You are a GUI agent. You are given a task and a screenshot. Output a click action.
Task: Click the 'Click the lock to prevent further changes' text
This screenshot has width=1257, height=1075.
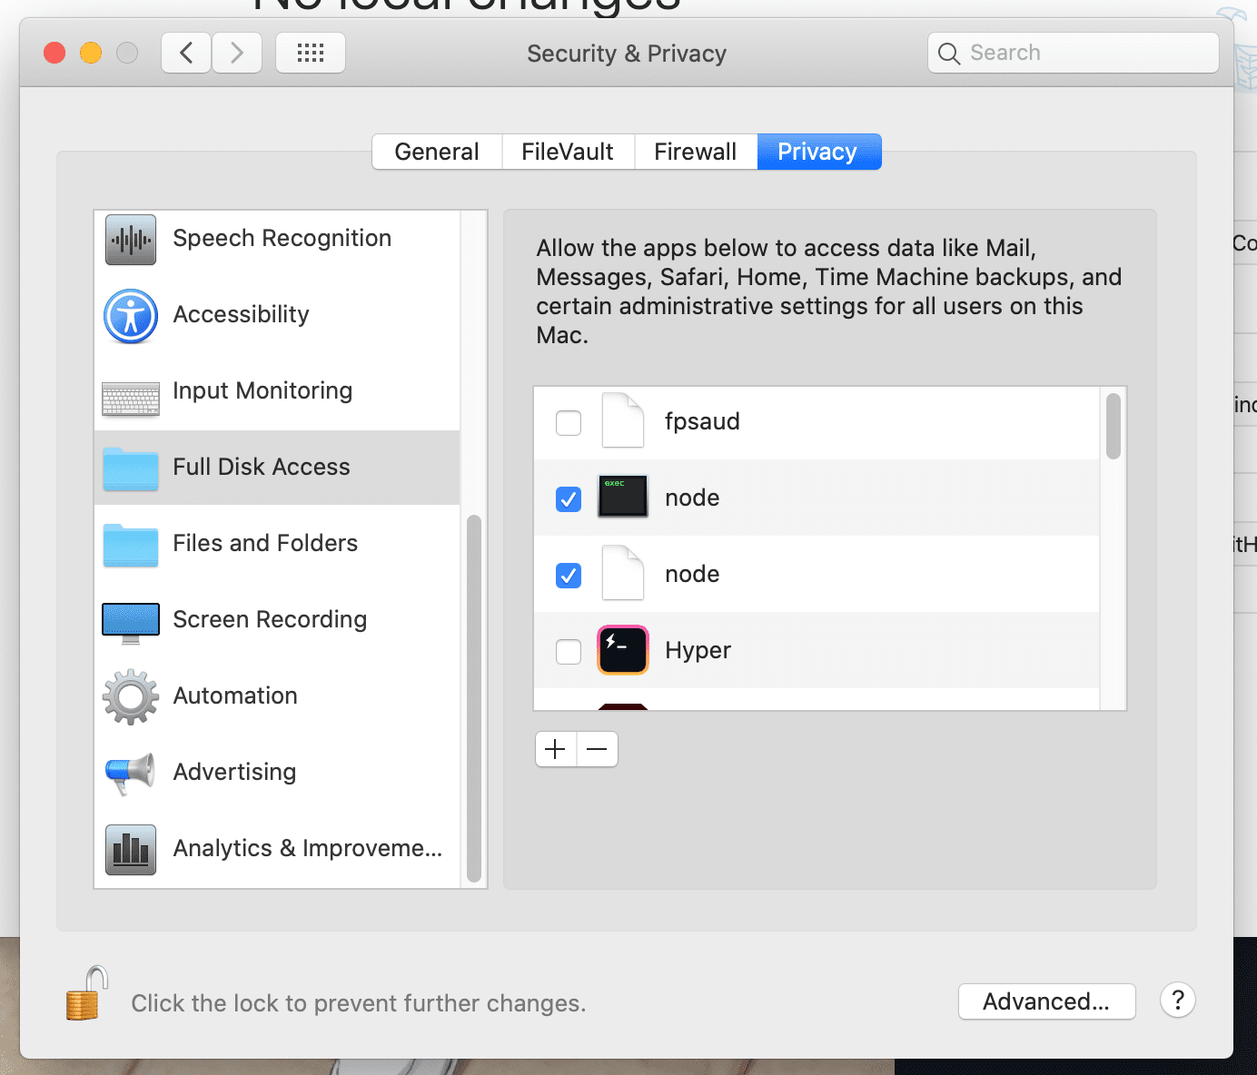coord(359,1003)
